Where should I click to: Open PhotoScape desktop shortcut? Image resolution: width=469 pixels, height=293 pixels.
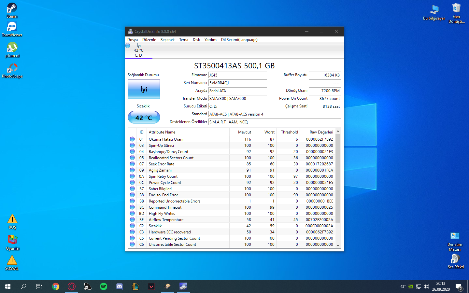click(12, 70)
